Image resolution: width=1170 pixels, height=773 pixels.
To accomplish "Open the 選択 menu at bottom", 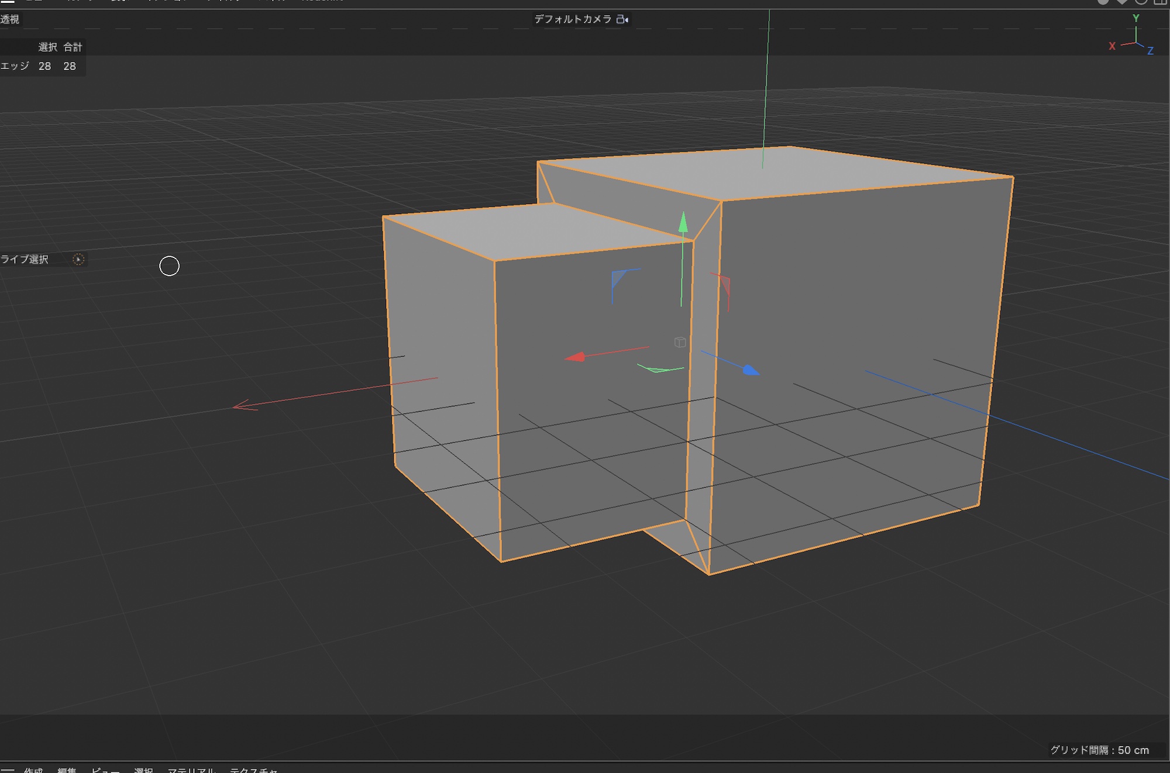I will click(x=143, y=769).
